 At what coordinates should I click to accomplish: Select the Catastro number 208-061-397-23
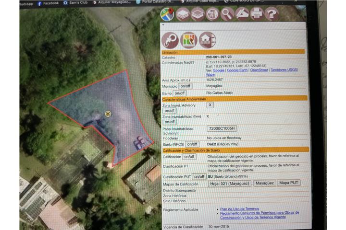click(x=219, y=57)
